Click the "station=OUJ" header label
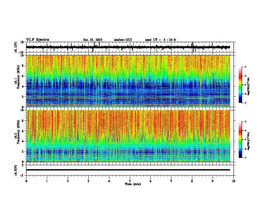263x203 pixels. (x=123, y=40)
